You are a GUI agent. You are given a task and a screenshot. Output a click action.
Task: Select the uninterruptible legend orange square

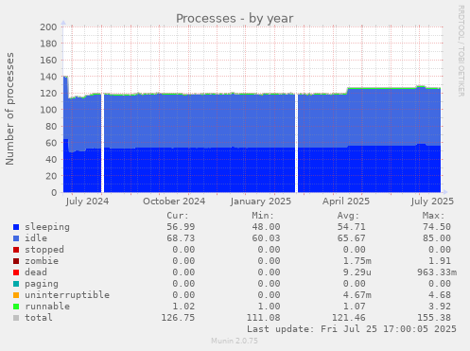[x=16, y=295]
